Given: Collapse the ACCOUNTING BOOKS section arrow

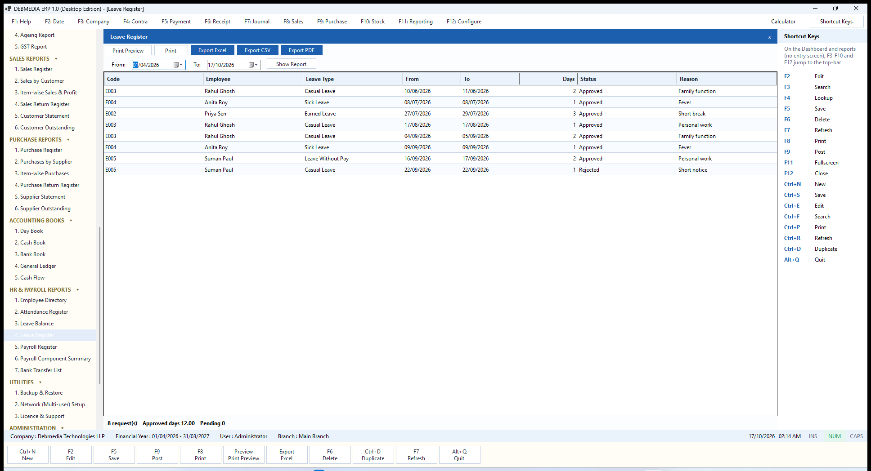Looking at the screenshot, I should tap(71, 221).
